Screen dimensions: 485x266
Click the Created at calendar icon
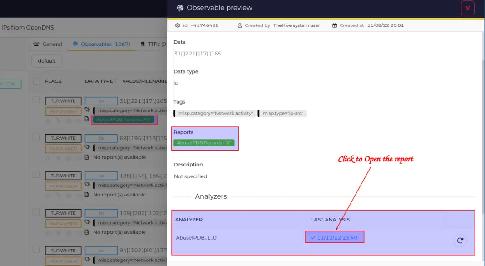[x=334, y=25]
